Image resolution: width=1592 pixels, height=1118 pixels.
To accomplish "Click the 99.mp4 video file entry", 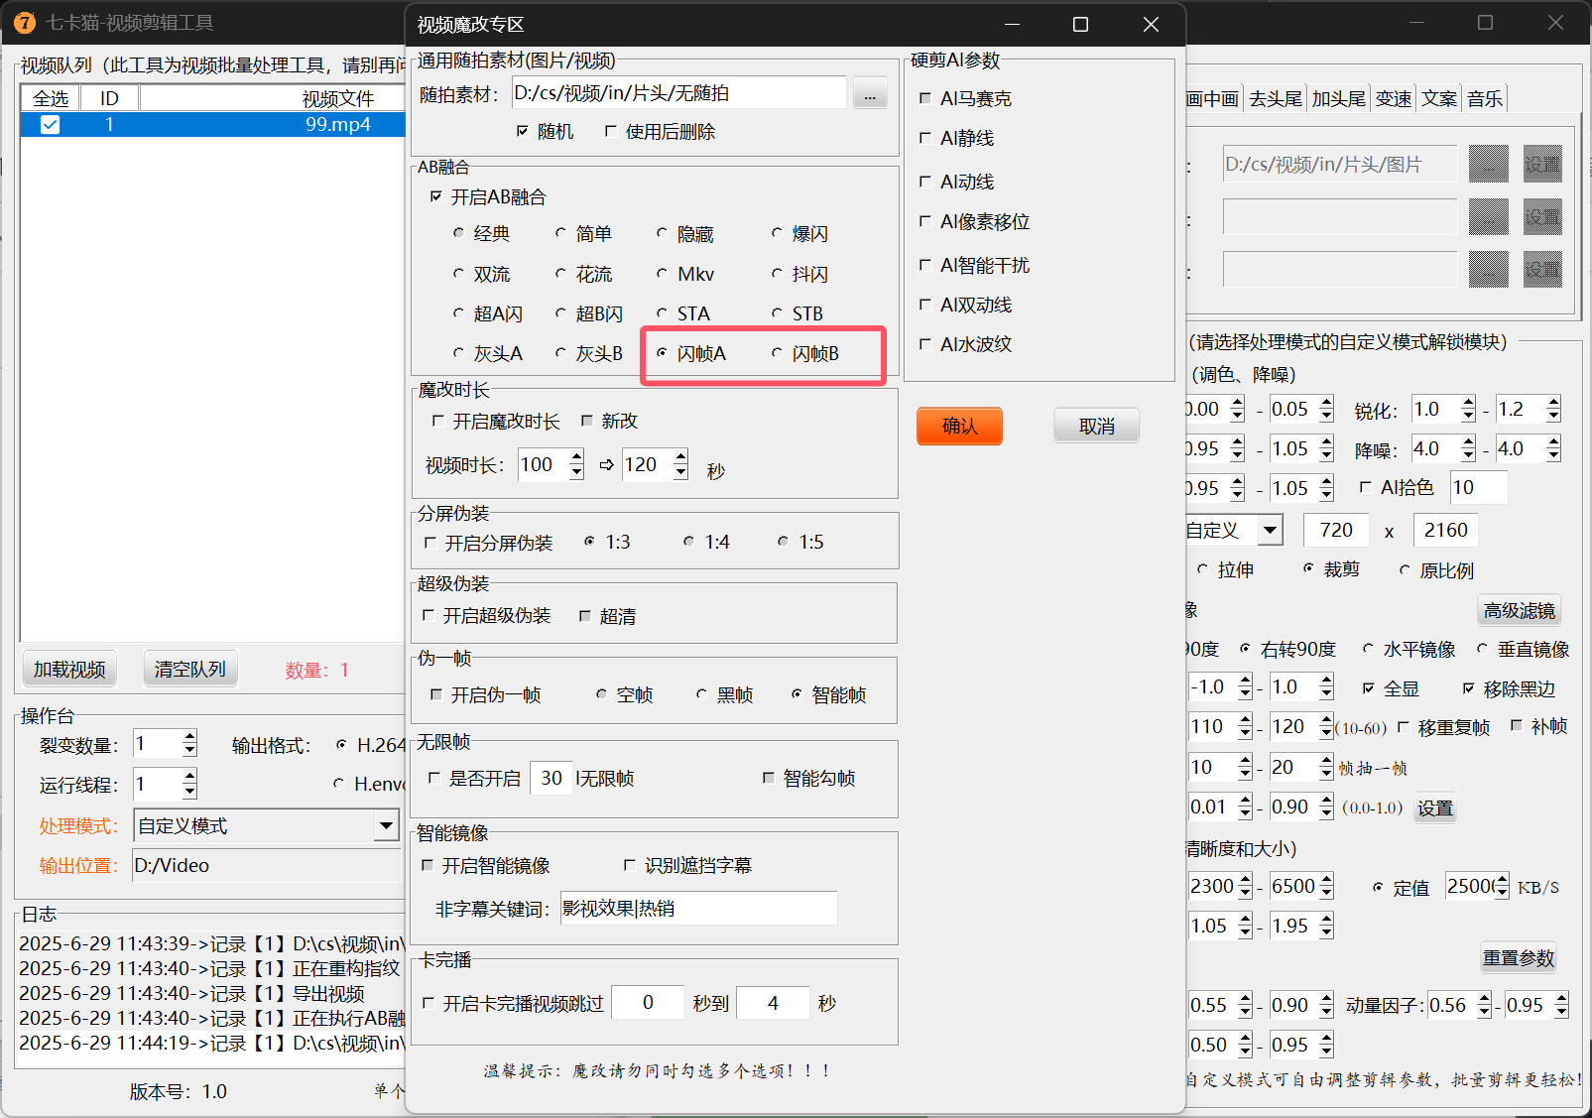I will pyautogui.click(x=337, y=124).
